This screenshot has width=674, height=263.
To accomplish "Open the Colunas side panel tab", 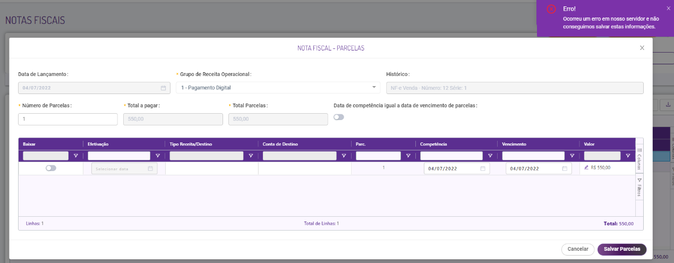I will click(x=639, y=159).
